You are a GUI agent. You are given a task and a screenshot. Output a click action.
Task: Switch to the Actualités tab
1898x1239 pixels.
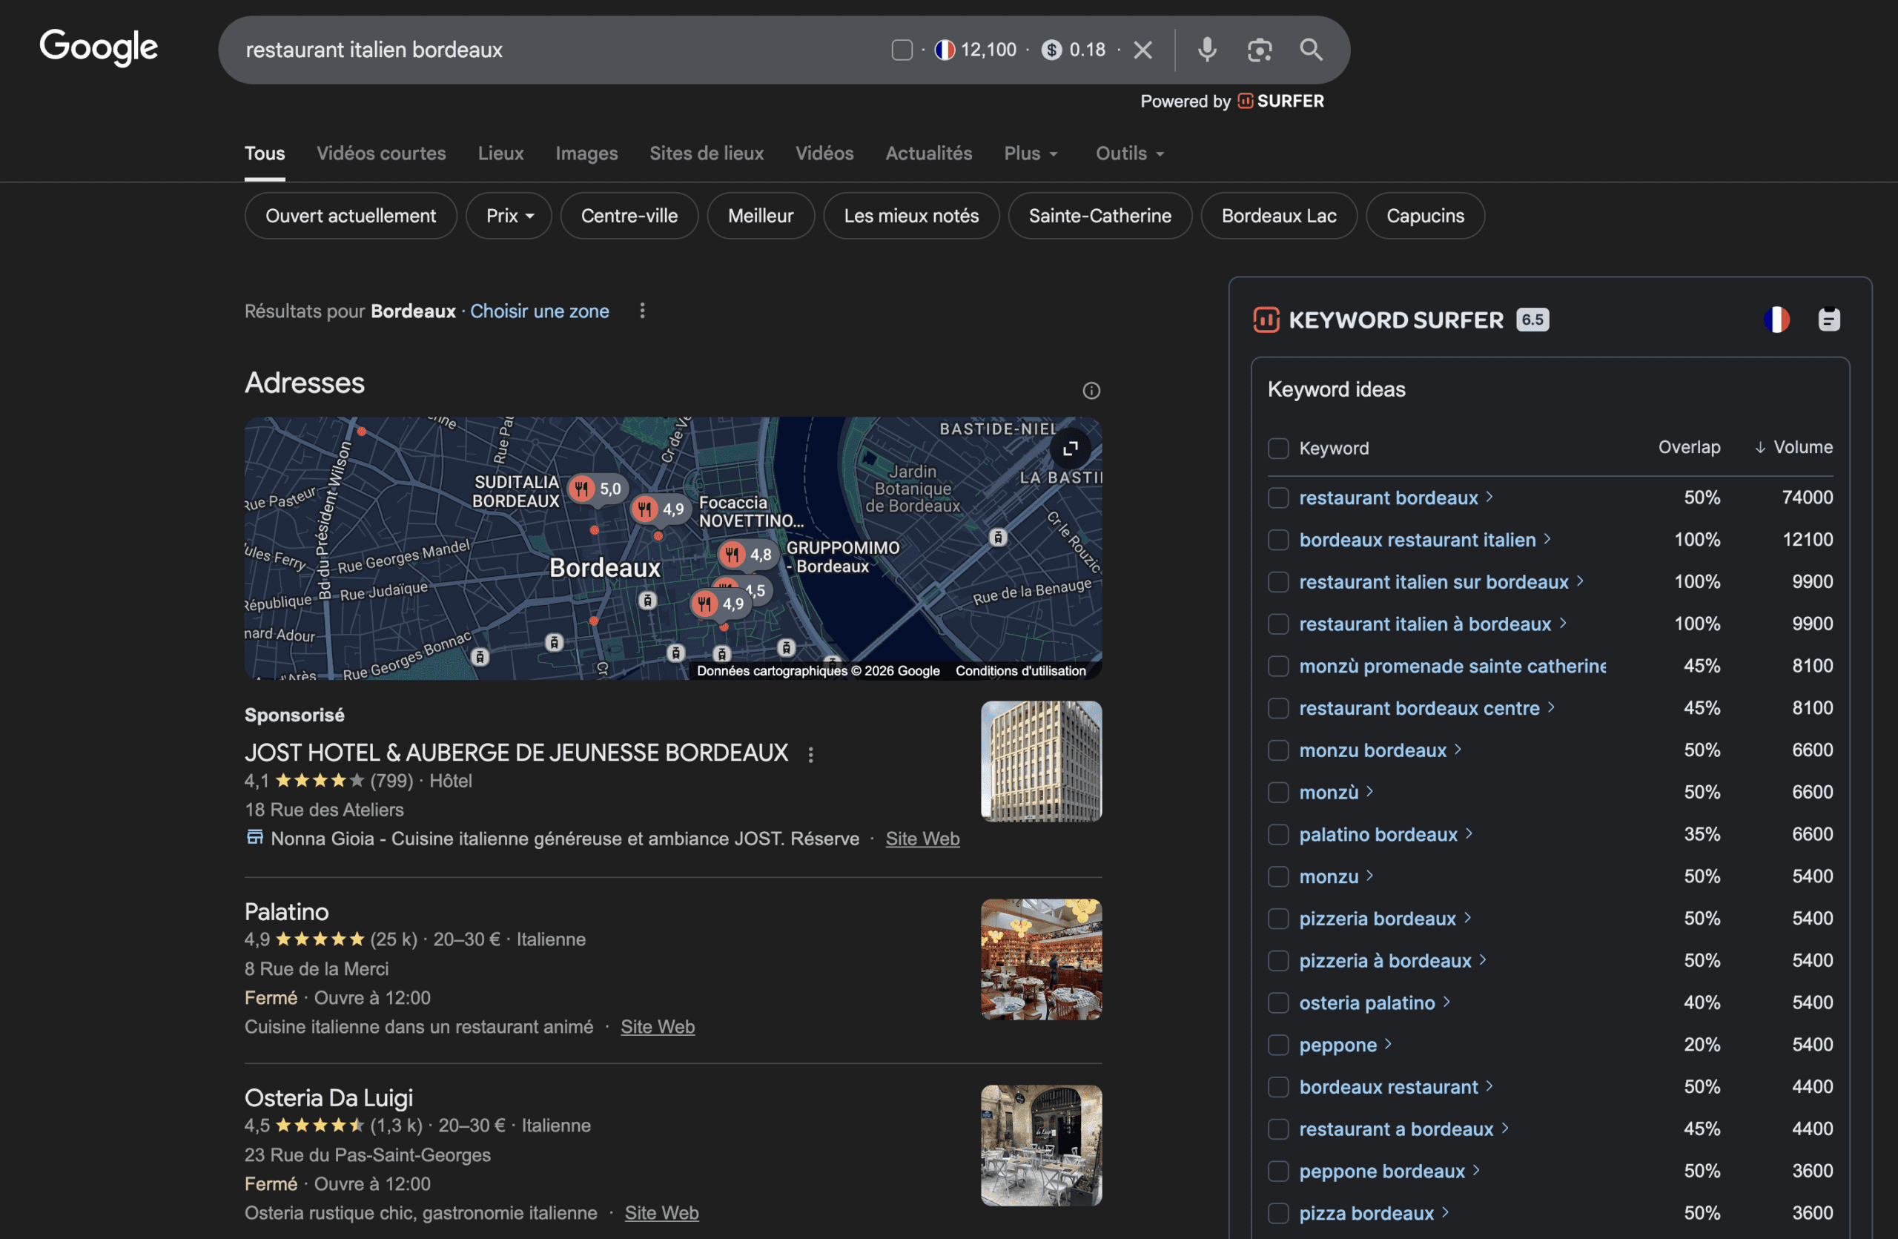point(928,153)
